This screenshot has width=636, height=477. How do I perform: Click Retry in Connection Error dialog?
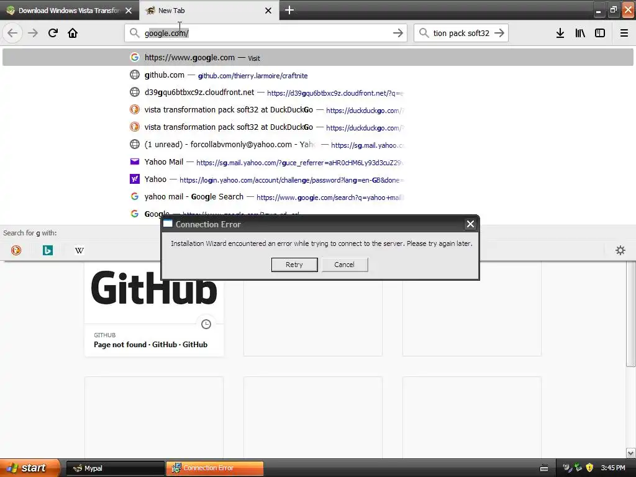coord(294,265)
